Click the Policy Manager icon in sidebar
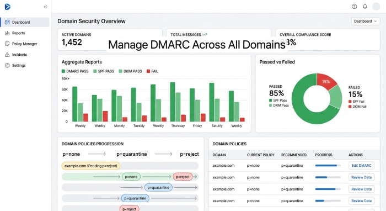The image size is (386, 211). (x=7, y=44)
